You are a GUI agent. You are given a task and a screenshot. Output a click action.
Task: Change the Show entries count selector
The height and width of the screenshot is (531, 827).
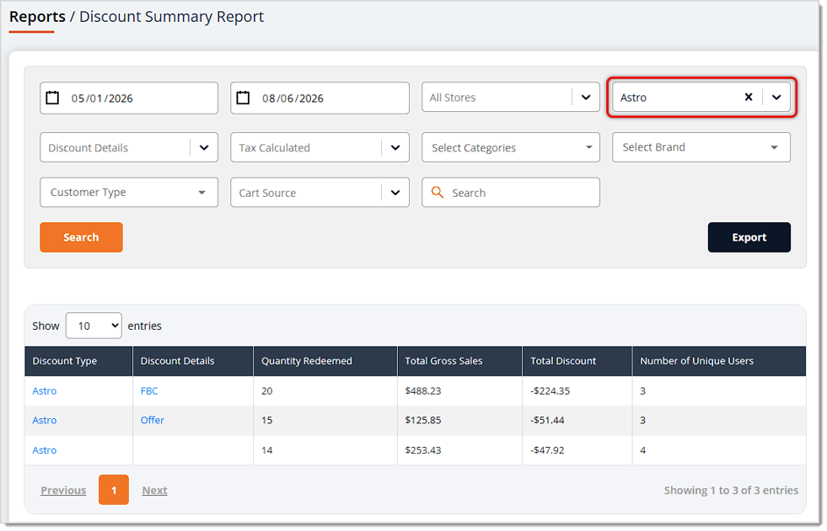[x=94, y=325]
